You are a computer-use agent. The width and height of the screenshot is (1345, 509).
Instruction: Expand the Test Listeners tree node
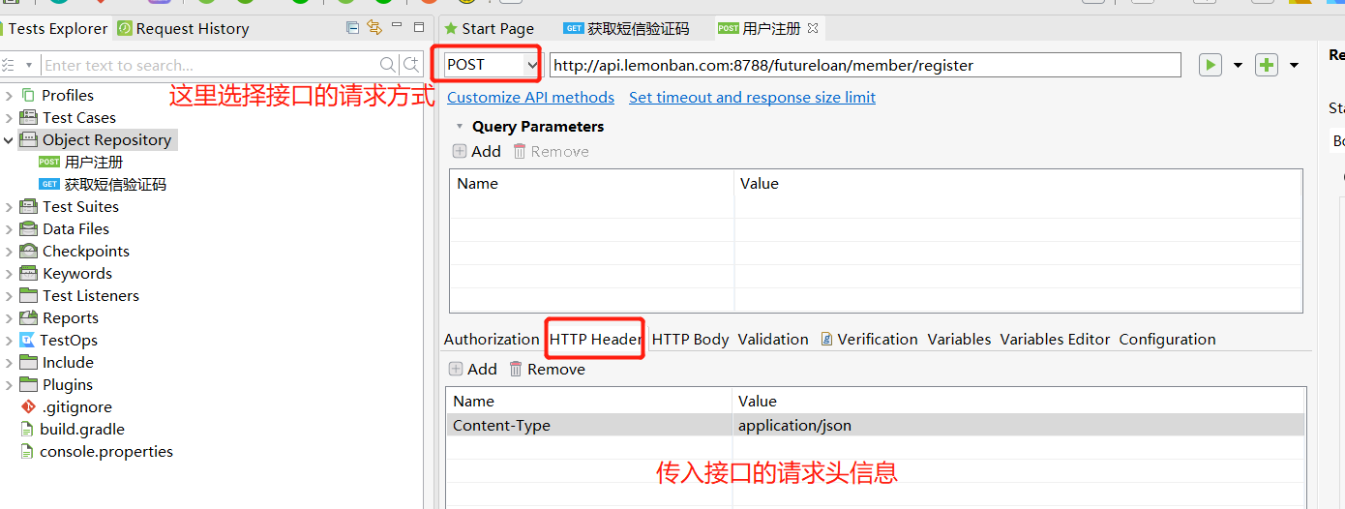pos(9,295)
